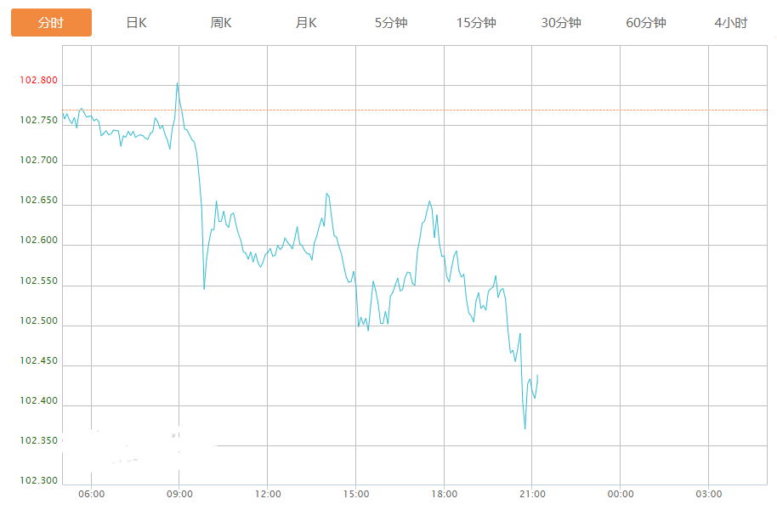Switch to 月K view

[x=306, y=23]
